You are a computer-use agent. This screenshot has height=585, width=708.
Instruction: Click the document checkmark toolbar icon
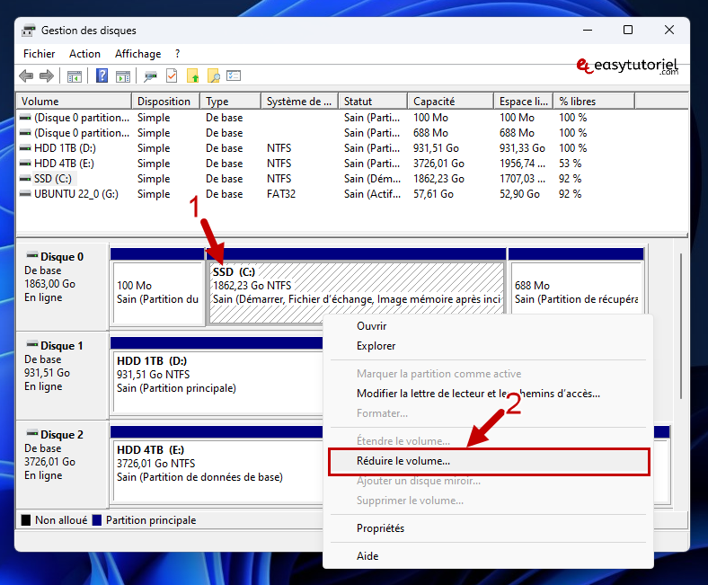(172, 75)
